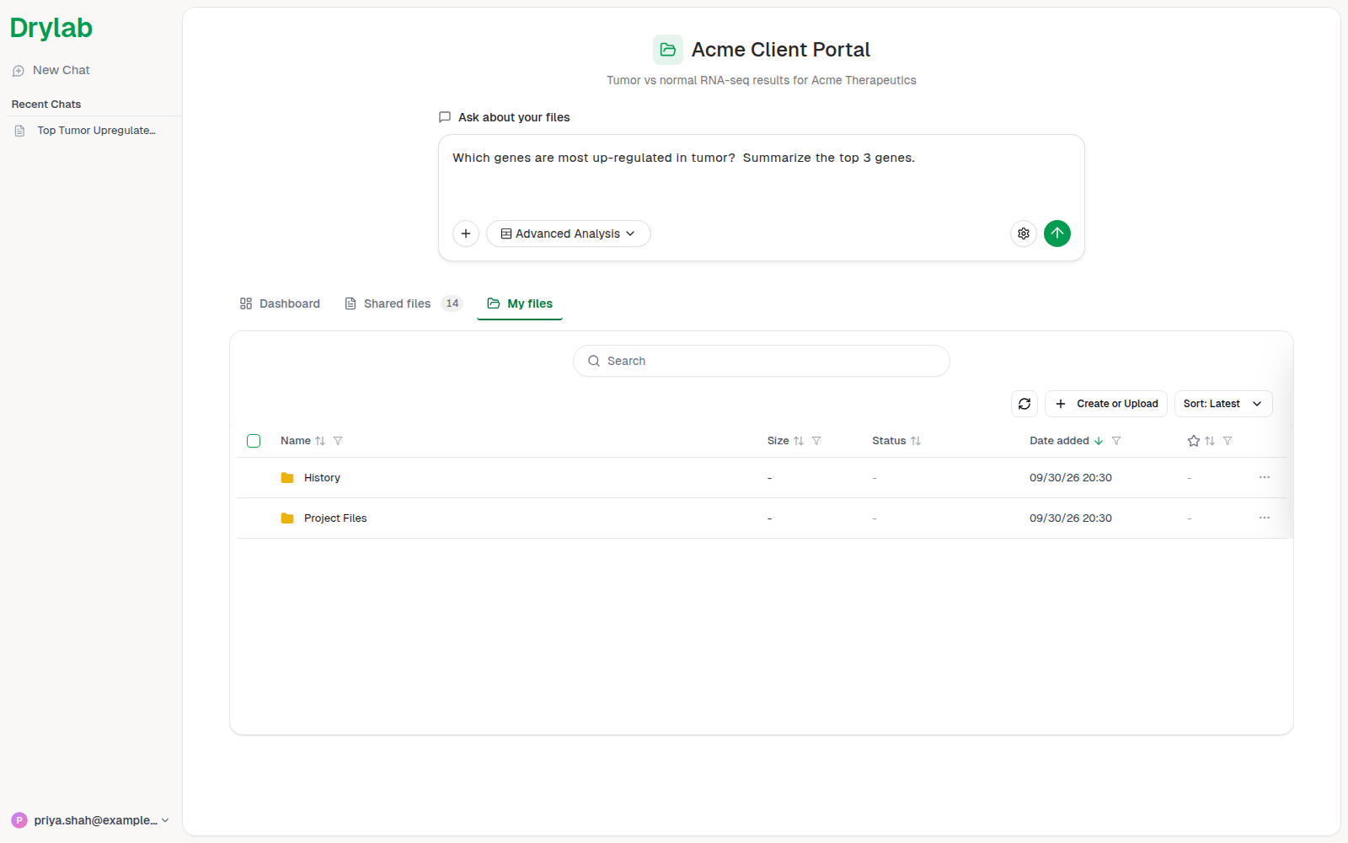
Task: Click the favorites column sort arrows
Action: pyautogui.click(x=1210, y=441)
